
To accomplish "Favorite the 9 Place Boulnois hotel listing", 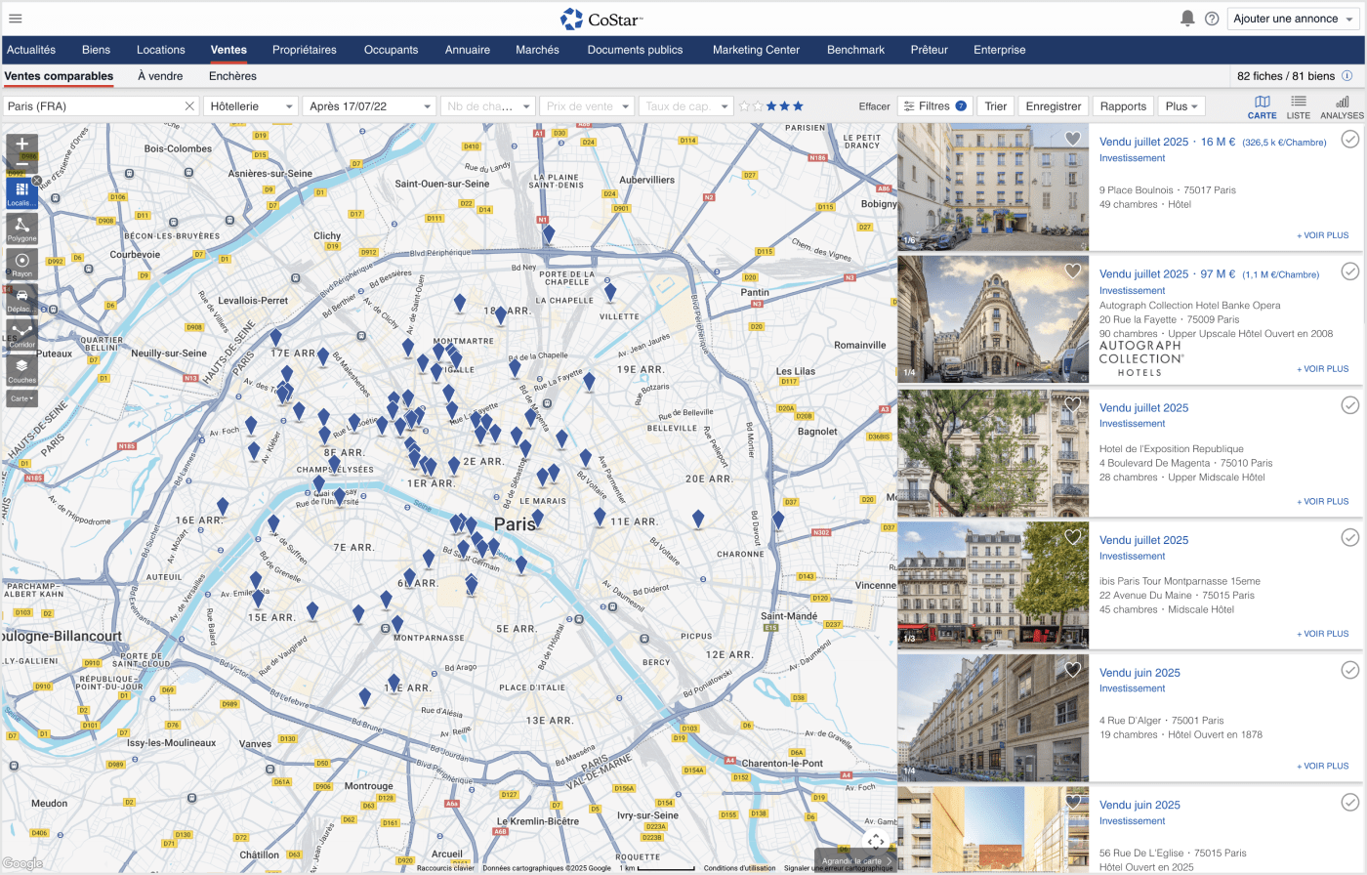I will [x=1072, y=139].
